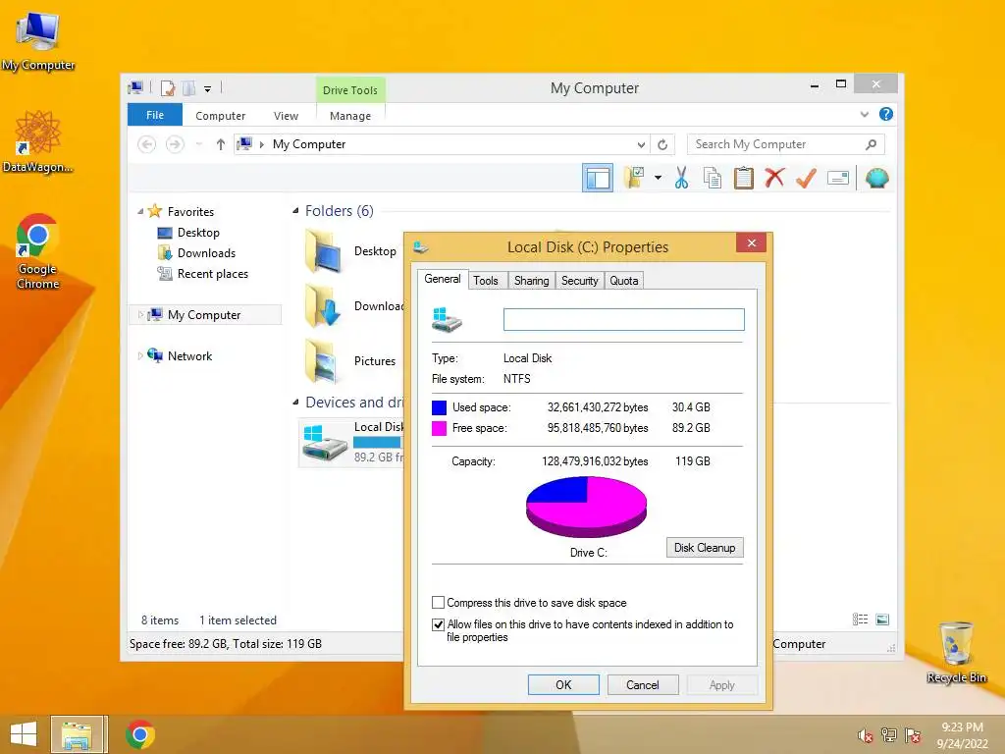Open the Manage ribbon tab
The width and height of the screenshot is (1005, 754).
point(350,116)
